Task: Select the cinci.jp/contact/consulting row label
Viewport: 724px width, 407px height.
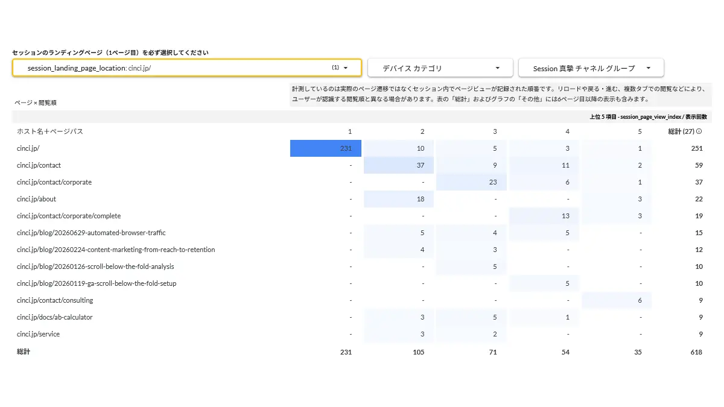Action: 55,300
